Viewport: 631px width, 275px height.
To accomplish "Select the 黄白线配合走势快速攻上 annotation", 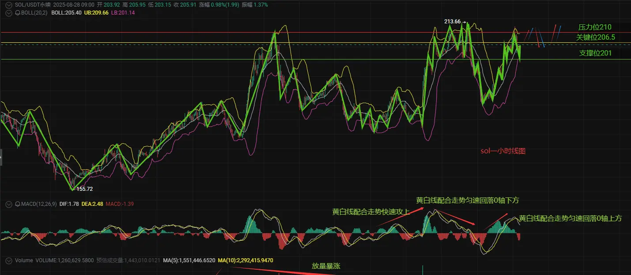I will click(371, 212).
